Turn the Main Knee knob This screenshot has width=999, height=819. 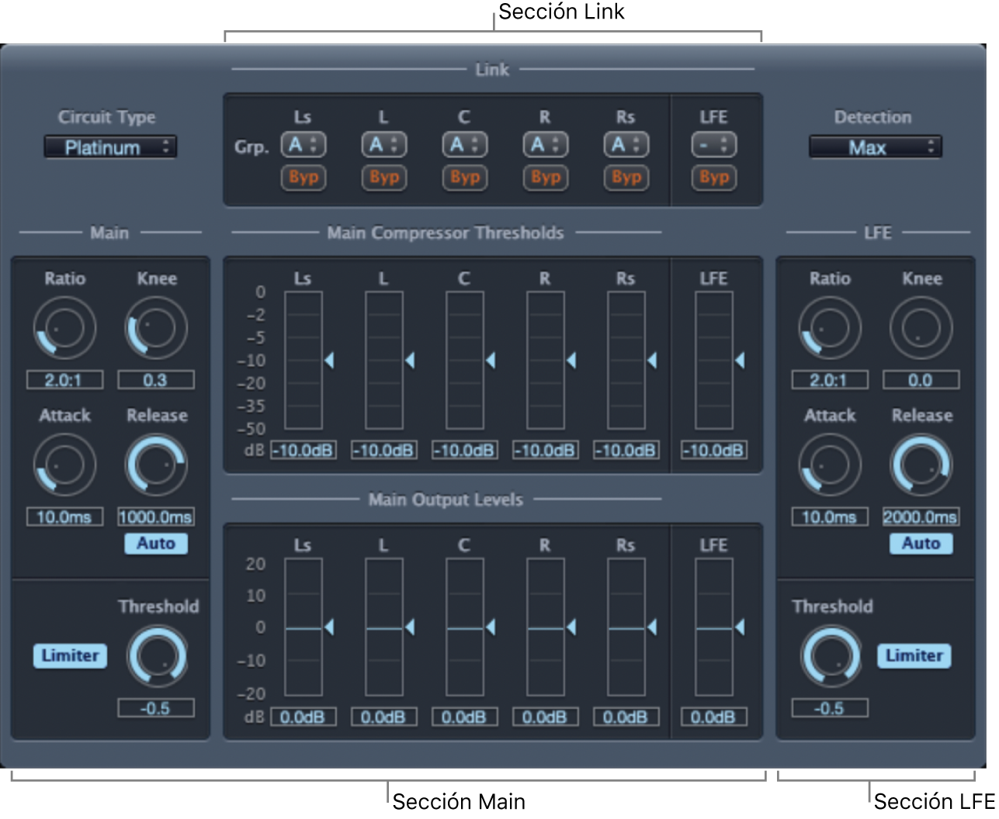click(156, 327)
